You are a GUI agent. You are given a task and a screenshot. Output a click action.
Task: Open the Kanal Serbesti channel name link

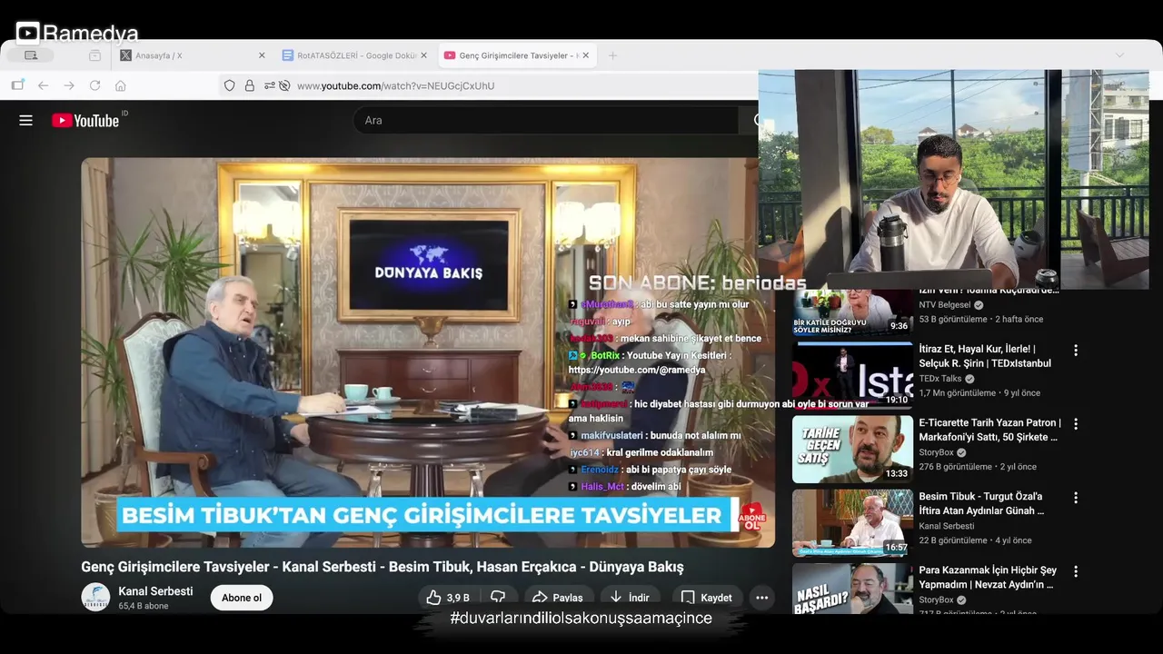(x=155, y=591)
